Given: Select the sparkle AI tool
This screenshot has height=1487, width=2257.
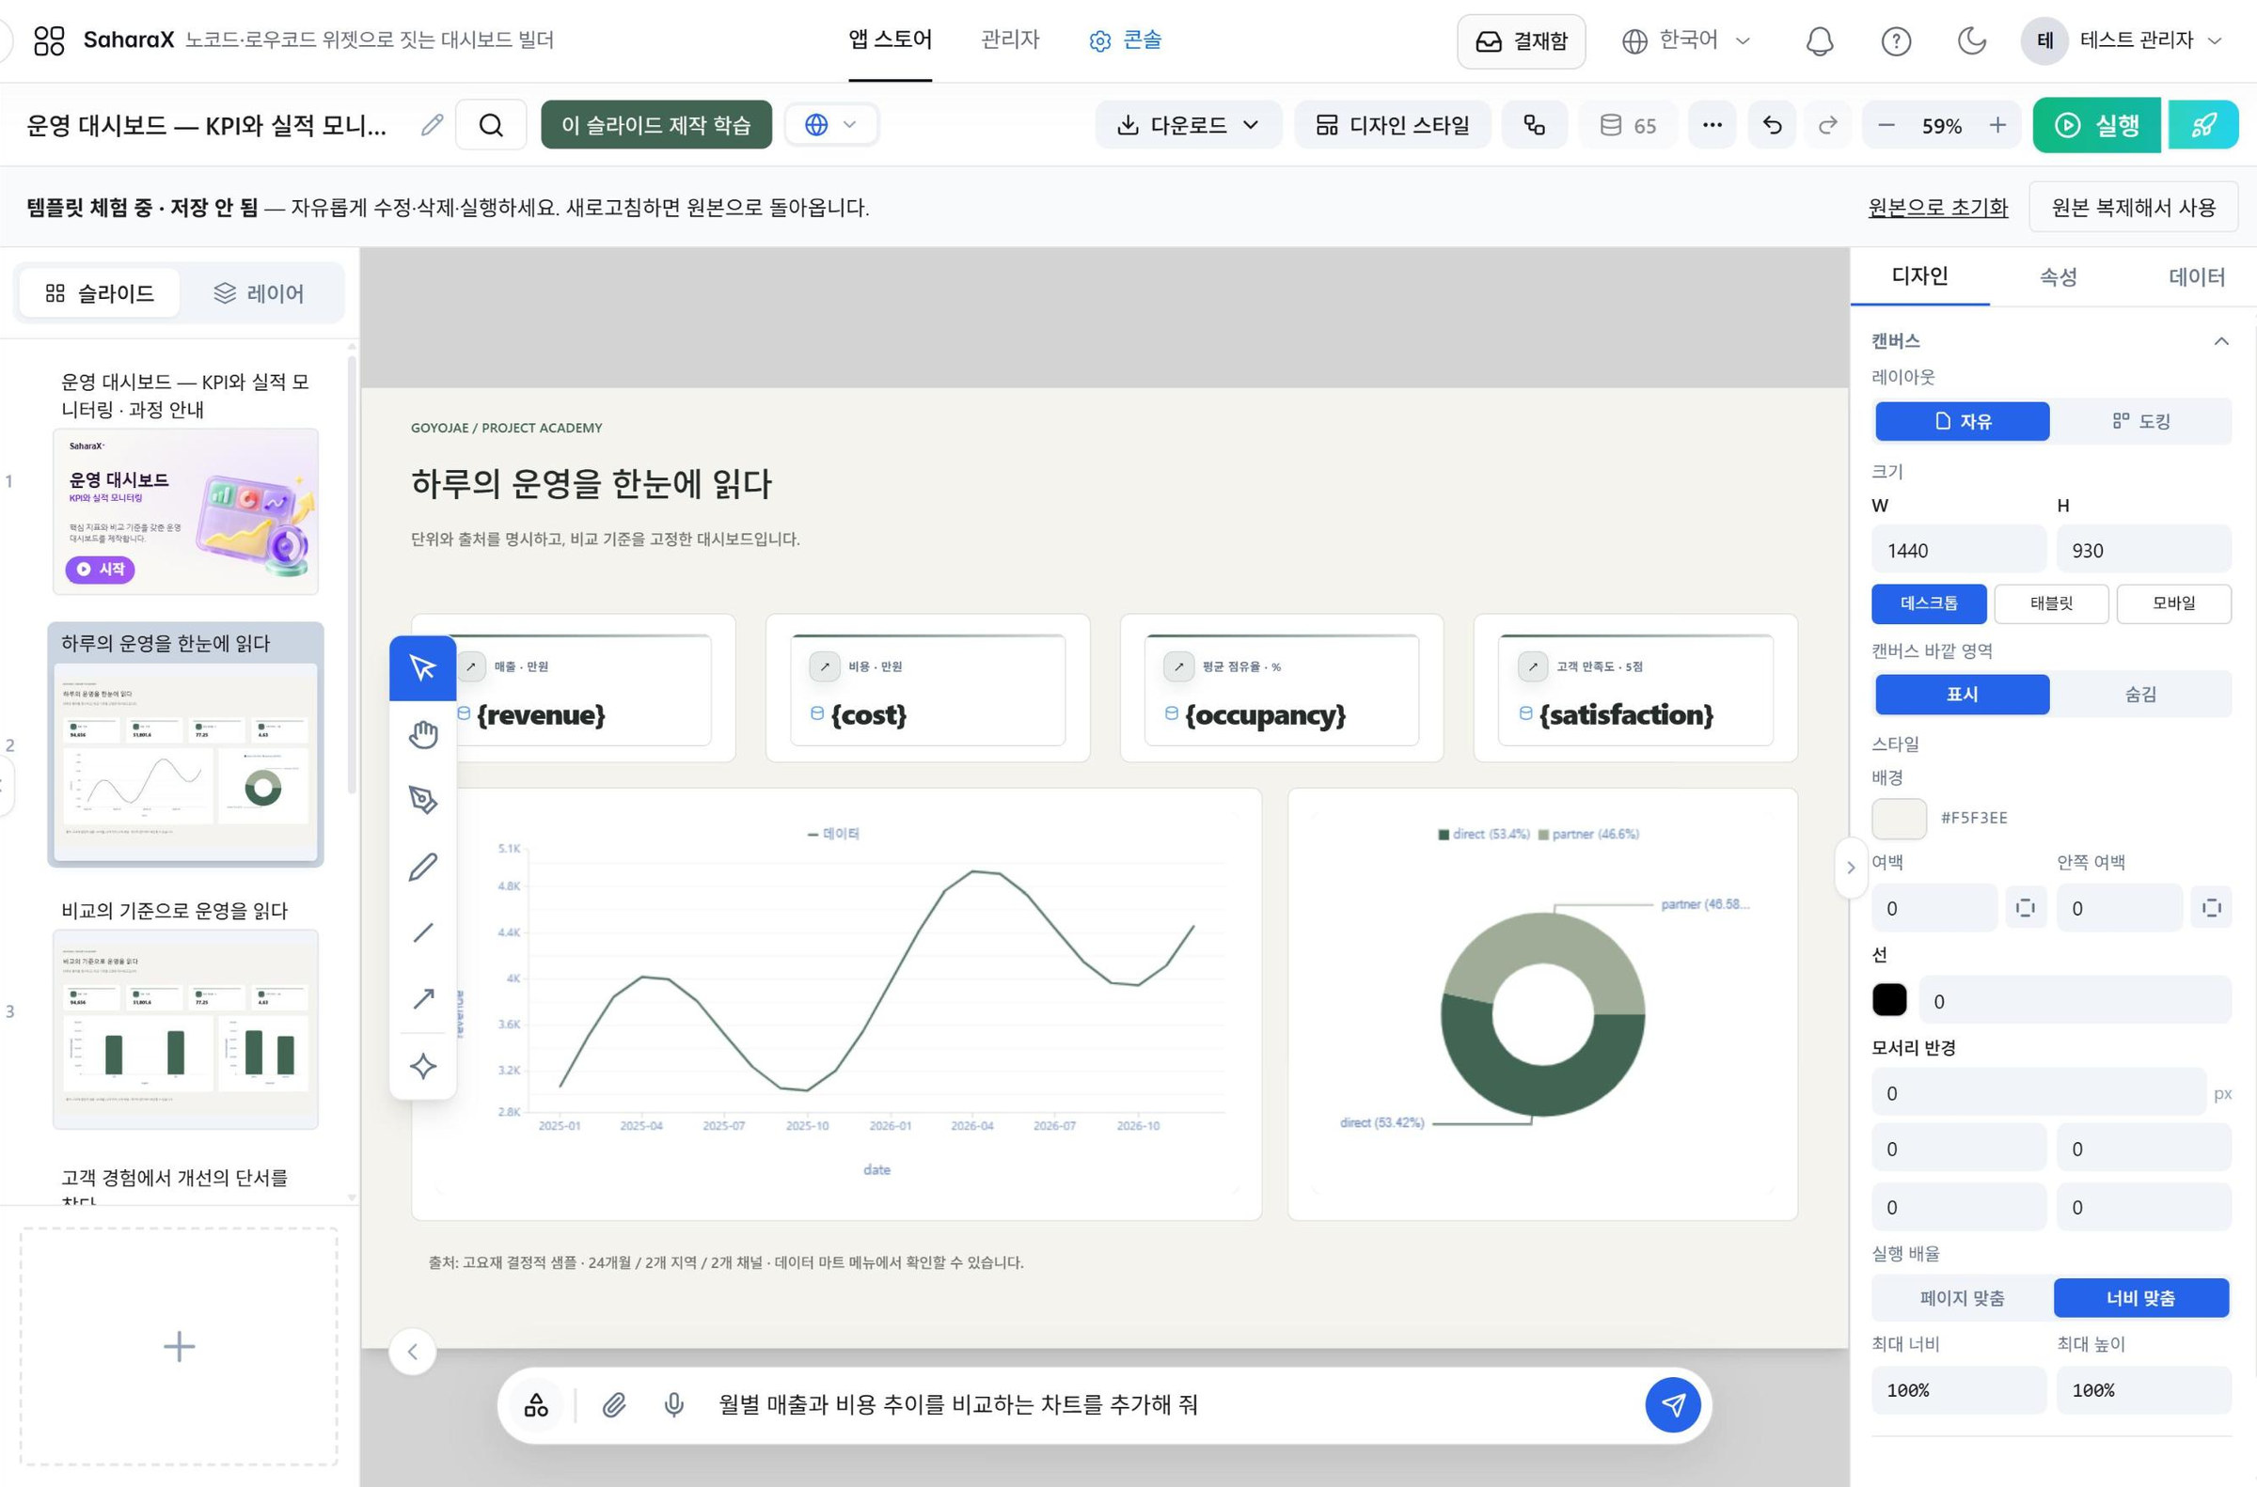Looking at the screenshot, I should point(422,1067).
